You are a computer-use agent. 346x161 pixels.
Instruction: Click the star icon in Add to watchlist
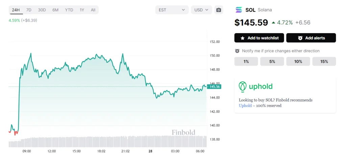click(243, 38)
